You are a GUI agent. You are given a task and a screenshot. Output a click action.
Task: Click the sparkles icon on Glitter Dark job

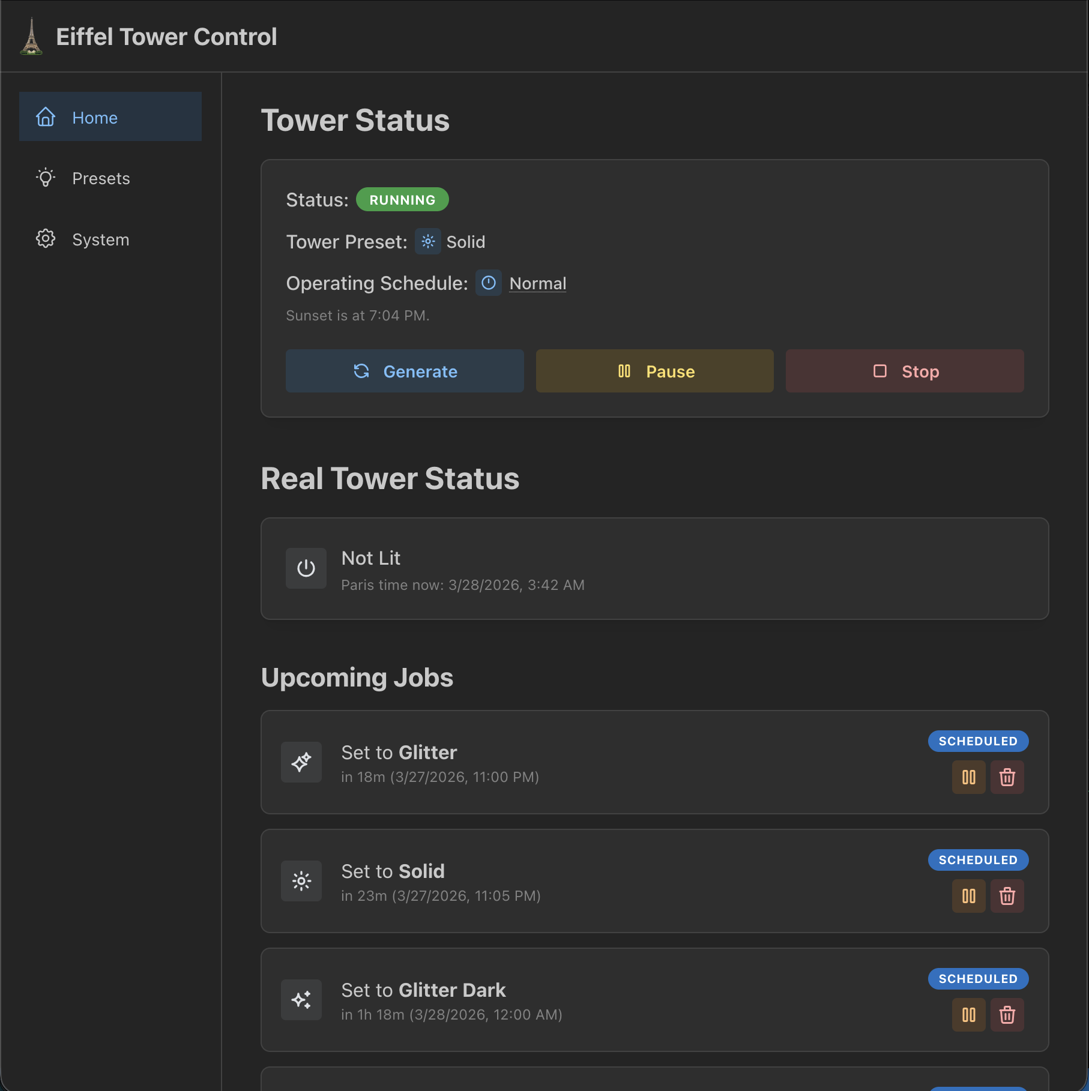tap(301, 1000)
